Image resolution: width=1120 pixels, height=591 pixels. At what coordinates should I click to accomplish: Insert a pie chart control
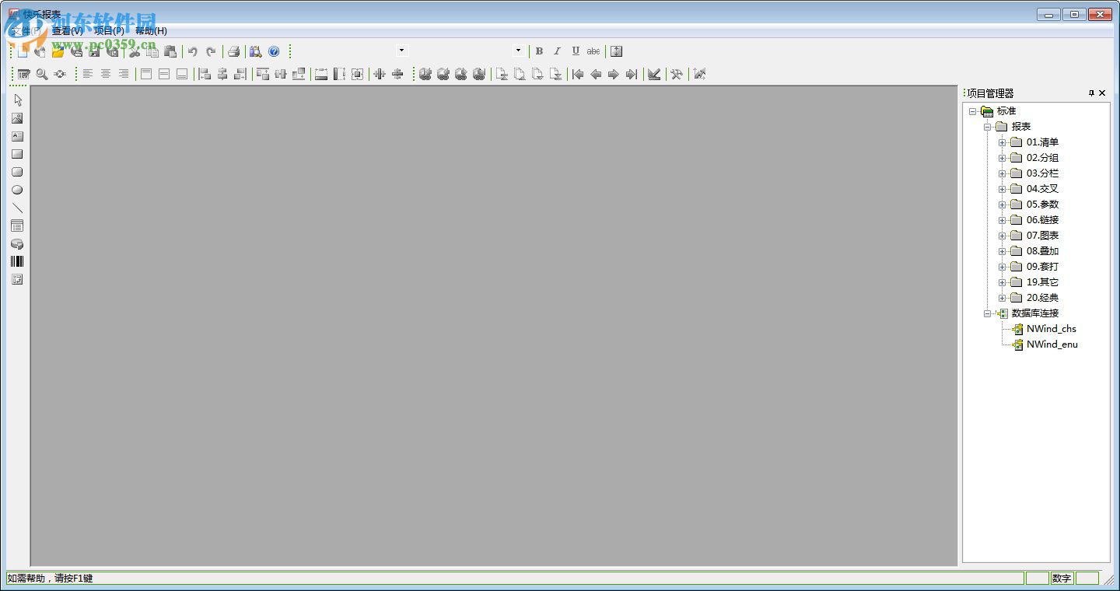pos(17,243)
